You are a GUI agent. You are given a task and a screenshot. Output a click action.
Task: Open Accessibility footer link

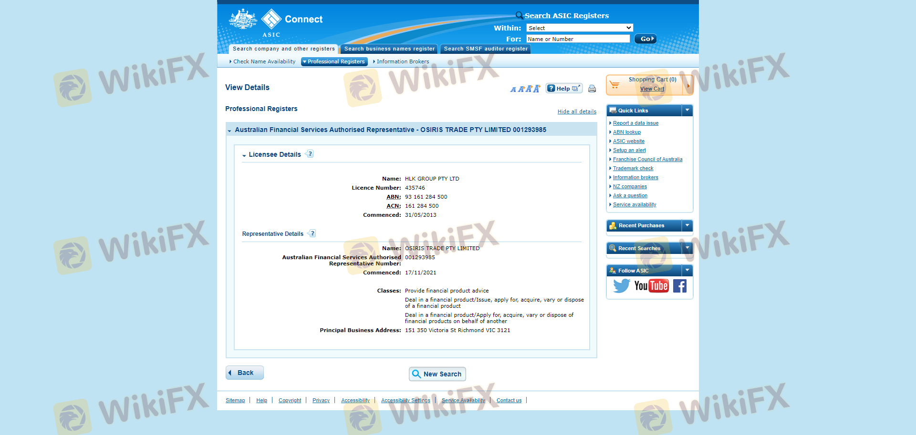pyautogui.click(x=355, y=400)
